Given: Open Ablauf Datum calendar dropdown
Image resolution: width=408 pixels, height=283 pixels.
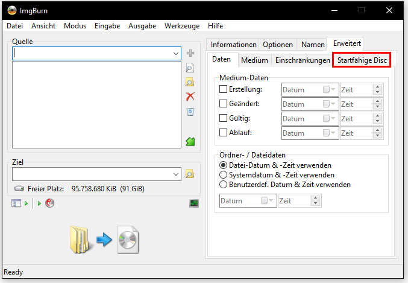Looking at the screenshot, I should 329,133.
